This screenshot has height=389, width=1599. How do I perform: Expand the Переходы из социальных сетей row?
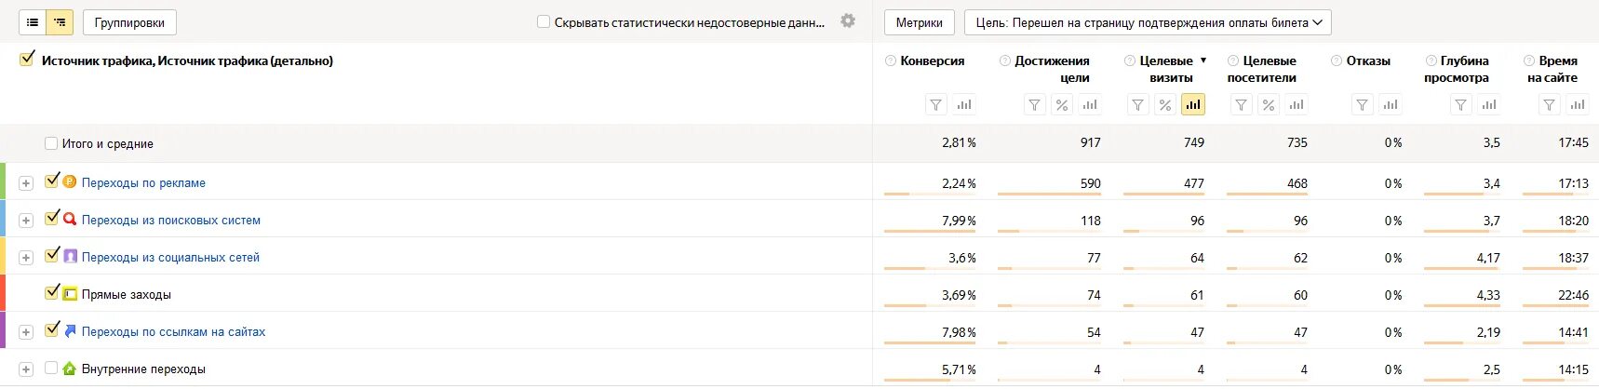coord(26,258)
